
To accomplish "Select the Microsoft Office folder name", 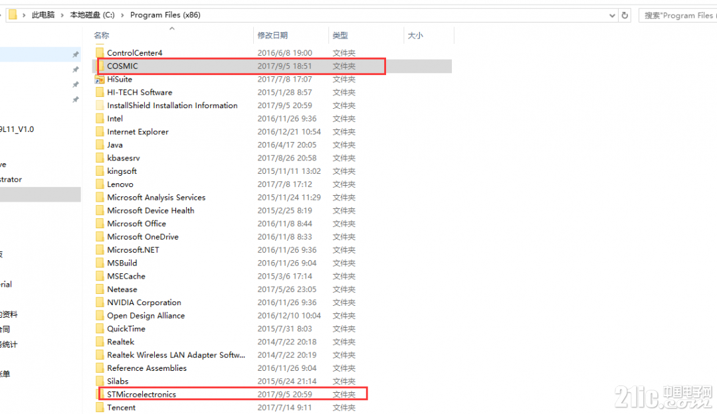I will tap(136, 224).
